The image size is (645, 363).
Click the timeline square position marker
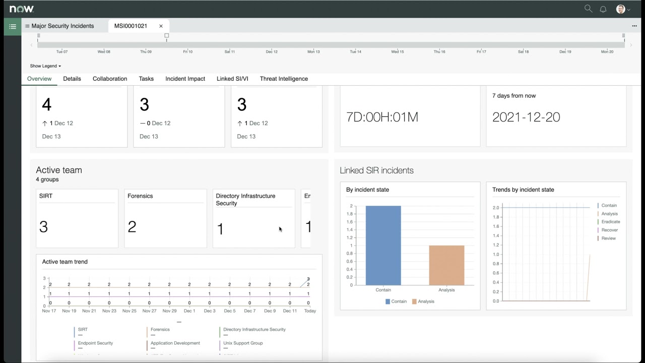tap(167, 35)
